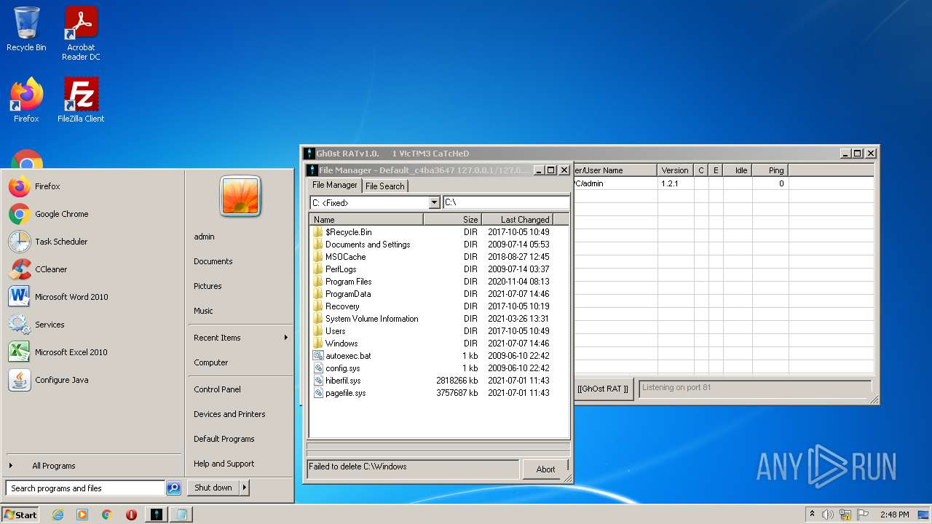Click the search magnifier icon in Start menu

click(x=173, y=488)
